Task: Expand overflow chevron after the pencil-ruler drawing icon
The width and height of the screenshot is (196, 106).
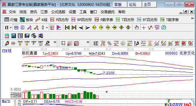Action: [x=55, y=42]
